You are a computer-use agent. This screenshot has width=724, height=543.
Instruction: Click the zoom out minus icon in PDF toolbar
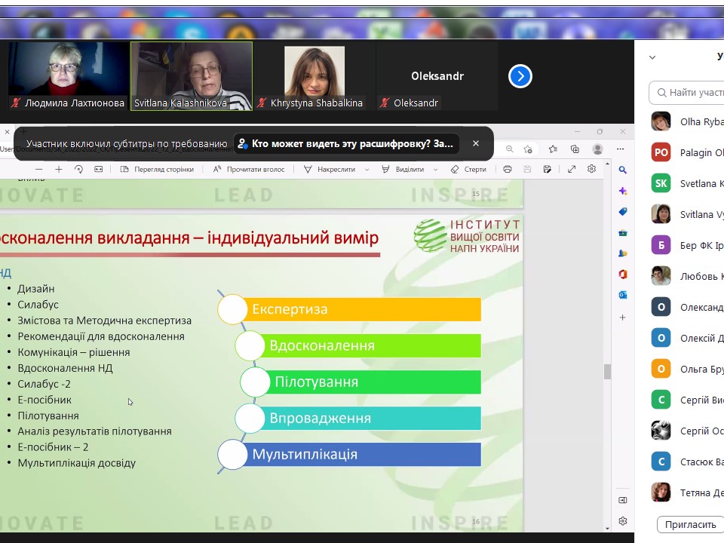point(39,170)
